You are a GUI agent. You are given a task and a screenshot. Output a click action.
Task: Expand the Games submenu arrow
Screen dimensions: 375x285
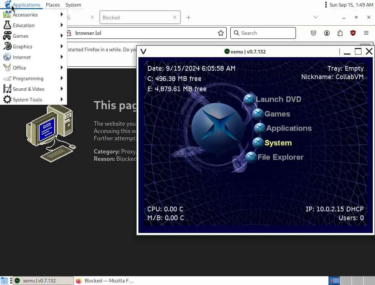point(62,36)
